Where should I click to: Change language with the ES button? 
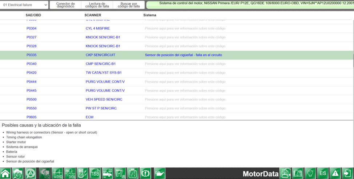(323, 173)
